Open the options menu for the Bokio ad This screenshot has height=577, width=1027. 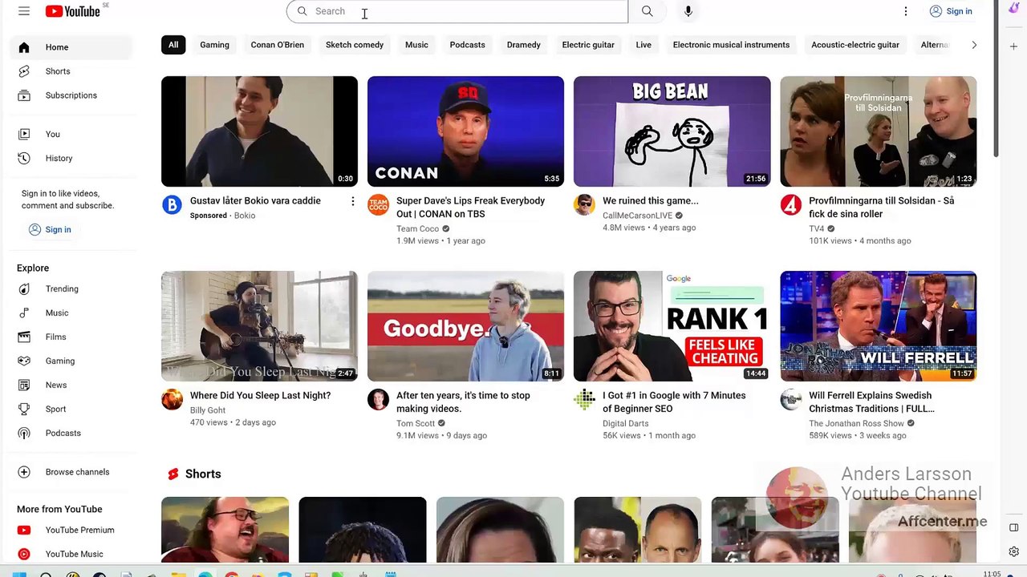352,201
